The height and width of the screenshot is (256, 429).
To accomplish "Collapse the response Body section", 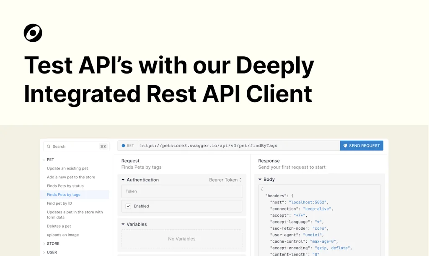I will point(260,180).
